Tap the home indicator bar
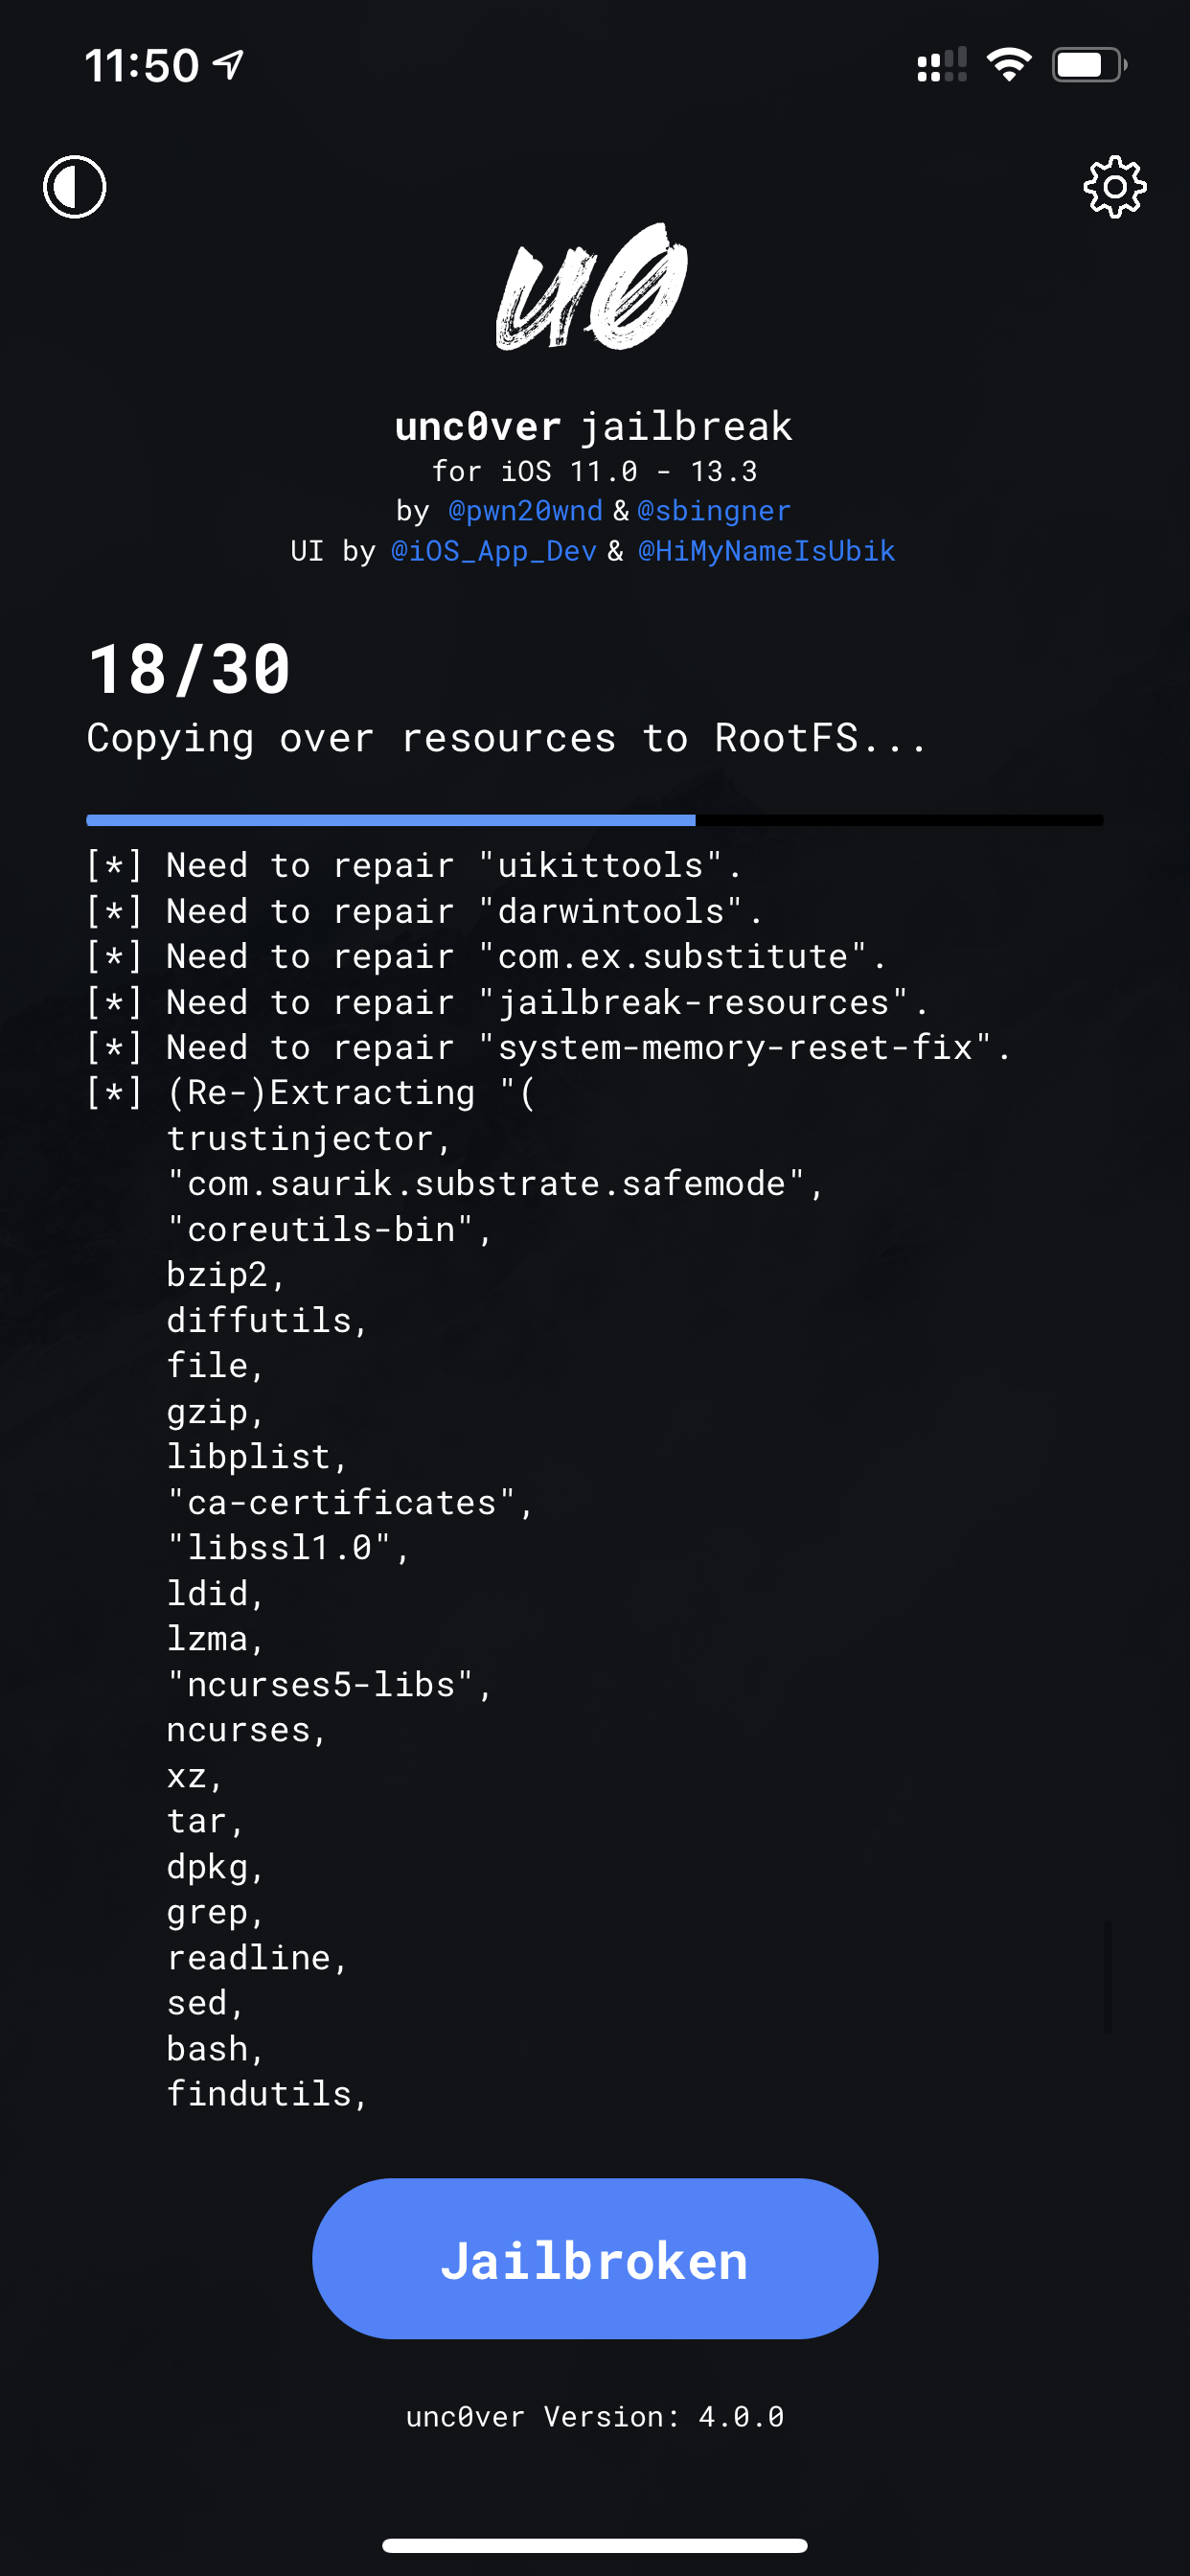Image resolution: width=1190 pixels, height=2576 pixels. pos(595,2545)
